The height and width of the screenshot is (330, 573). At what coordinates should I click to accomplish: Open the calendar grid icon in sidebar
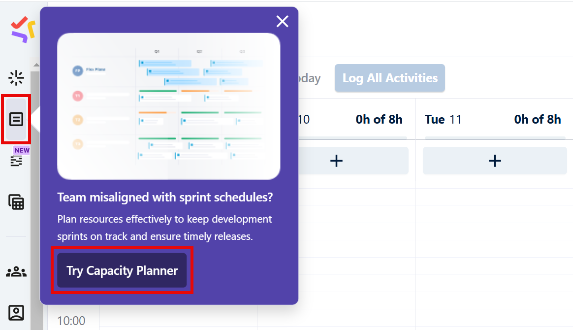click(x=16, y=202)
